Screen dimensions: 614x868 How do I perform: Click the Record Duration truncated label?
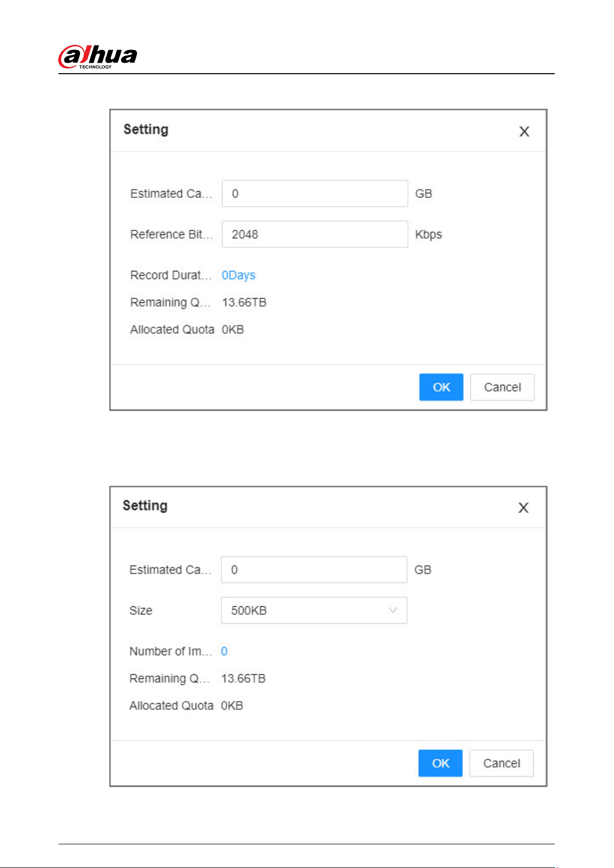pyautogui.click(x=171, y=275)
